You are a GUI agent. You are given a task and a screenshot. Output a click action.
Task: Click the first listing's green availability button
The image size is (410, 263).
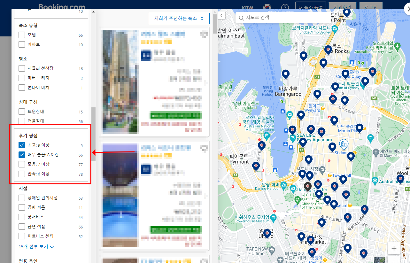click(176, 115)
